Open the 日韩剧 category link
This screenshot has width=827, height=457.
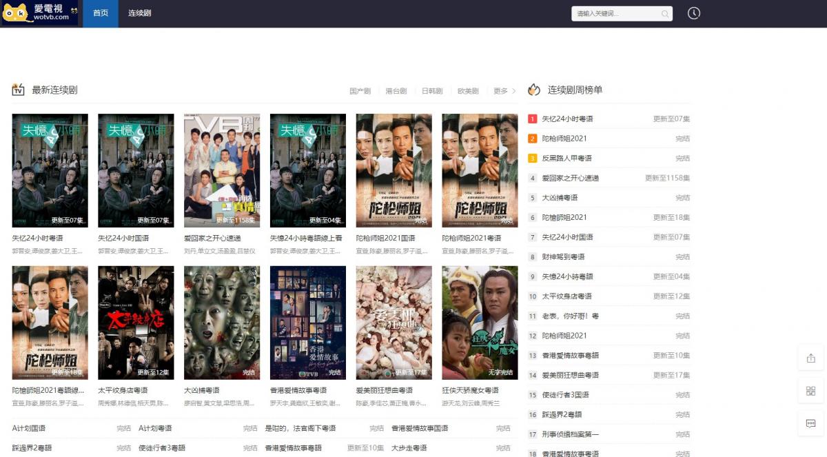tap(432, 91)
